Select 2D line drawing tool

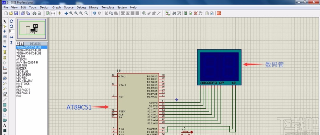(5, 100)
